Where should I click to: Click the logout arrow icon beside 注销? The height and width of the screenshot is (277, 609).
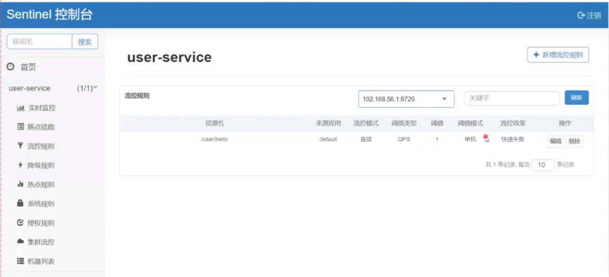(581, 15)
